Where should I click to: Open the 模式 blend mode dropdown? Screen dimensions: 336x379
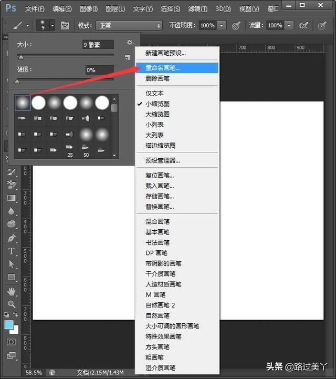129,25
